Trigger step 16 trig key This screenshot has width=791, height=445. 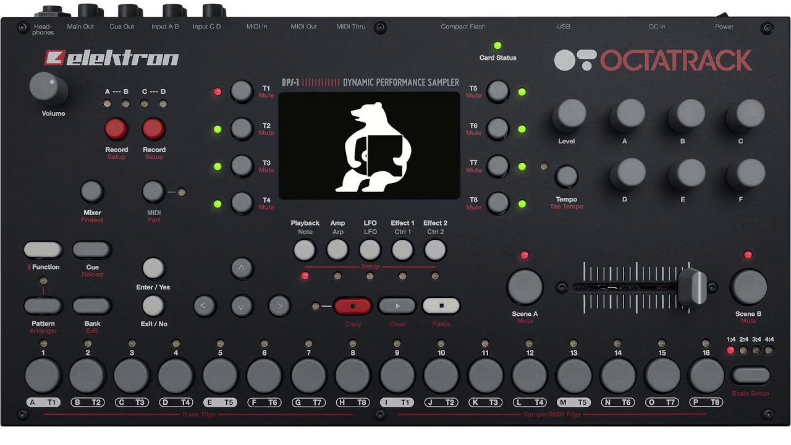click(706, 376)
